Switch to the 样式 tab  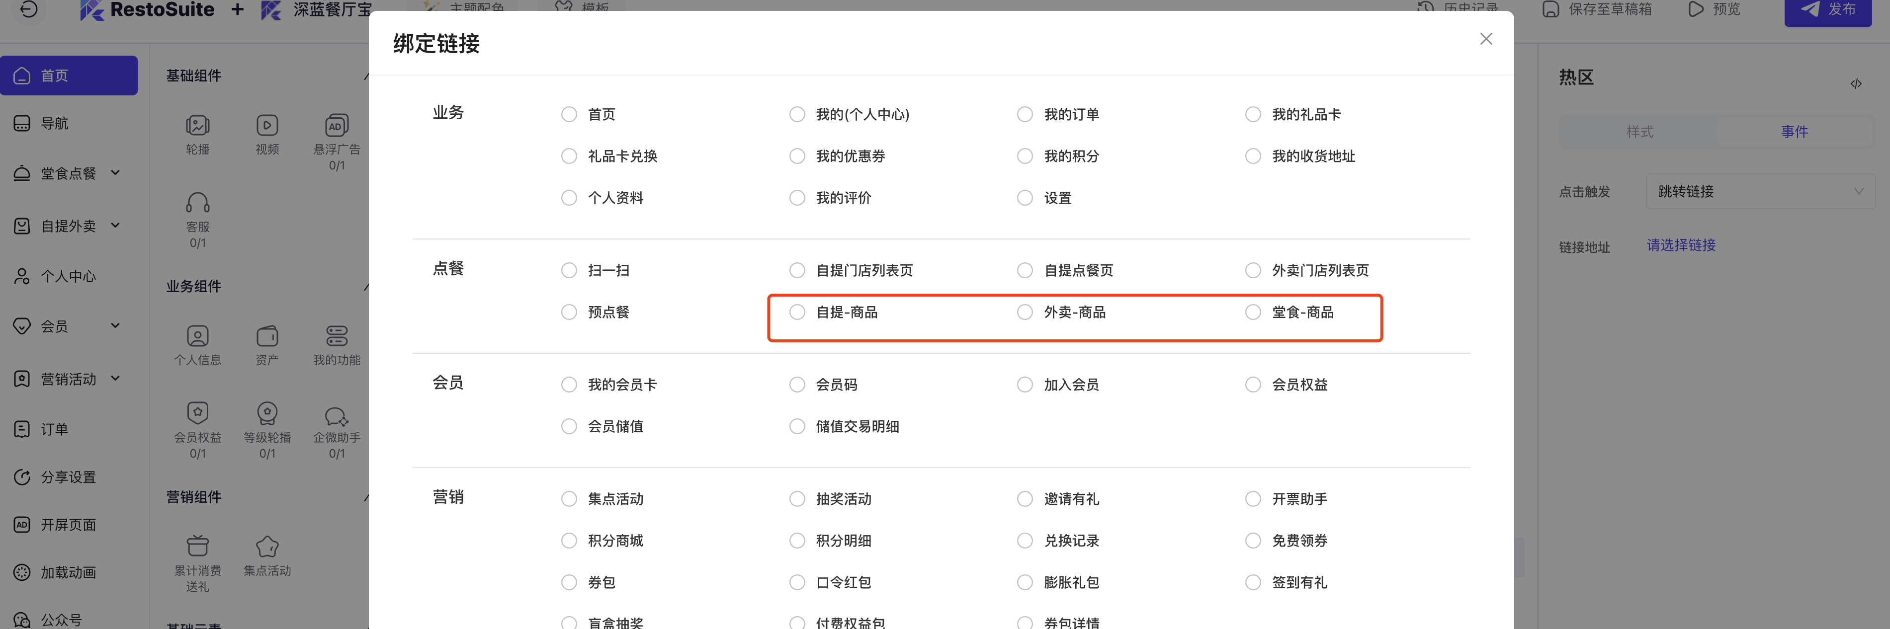(1639, 132)
